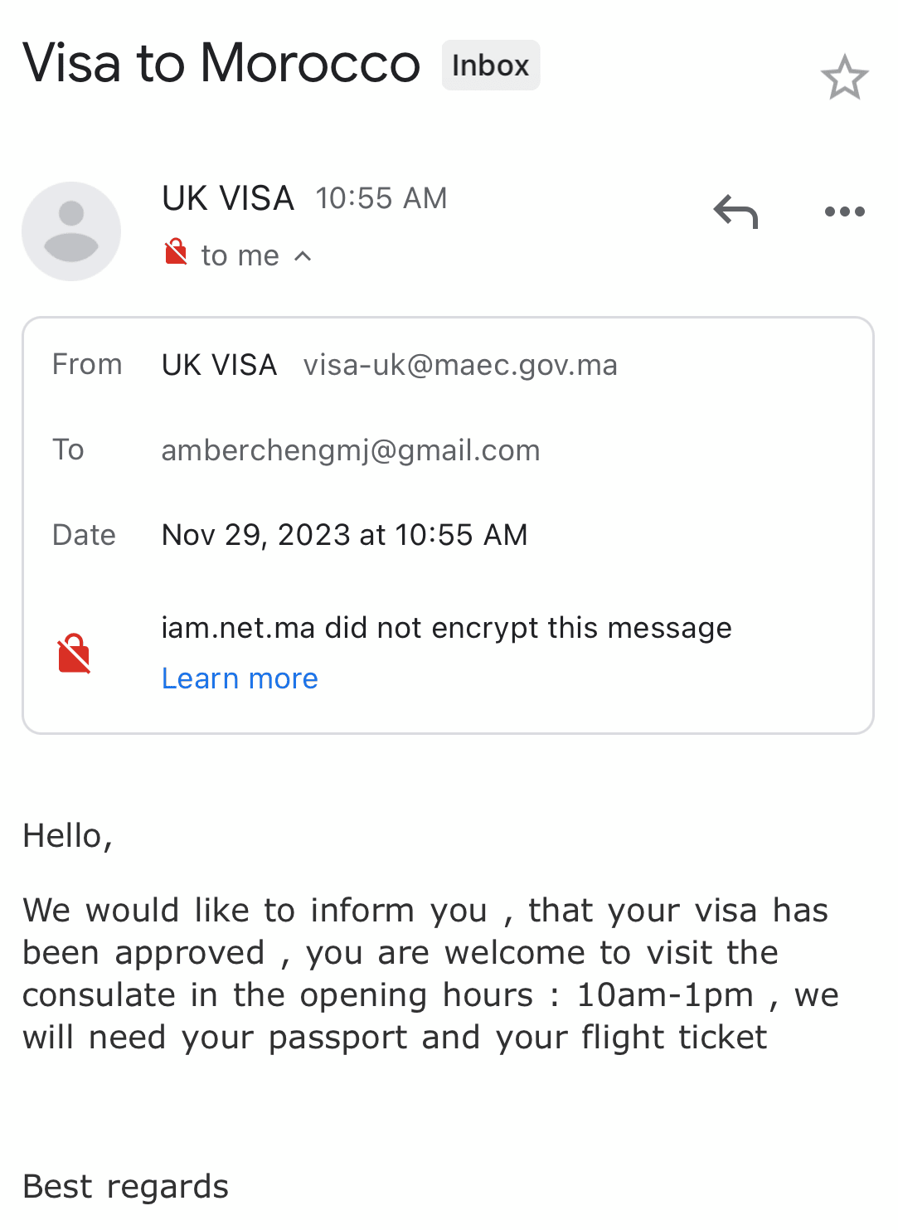Tap the "Hello," greeting line
898x1230 pixels.
[67, 836]
